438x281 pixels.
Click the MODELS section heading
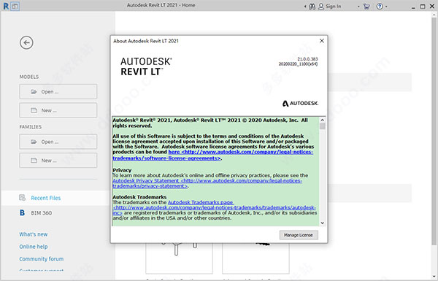(x=29, y=77)
